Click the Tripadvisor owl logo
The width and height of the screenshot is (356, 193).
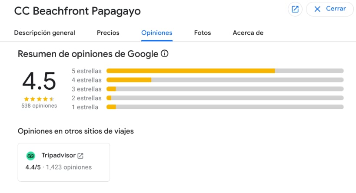click(x=30, y=156)
